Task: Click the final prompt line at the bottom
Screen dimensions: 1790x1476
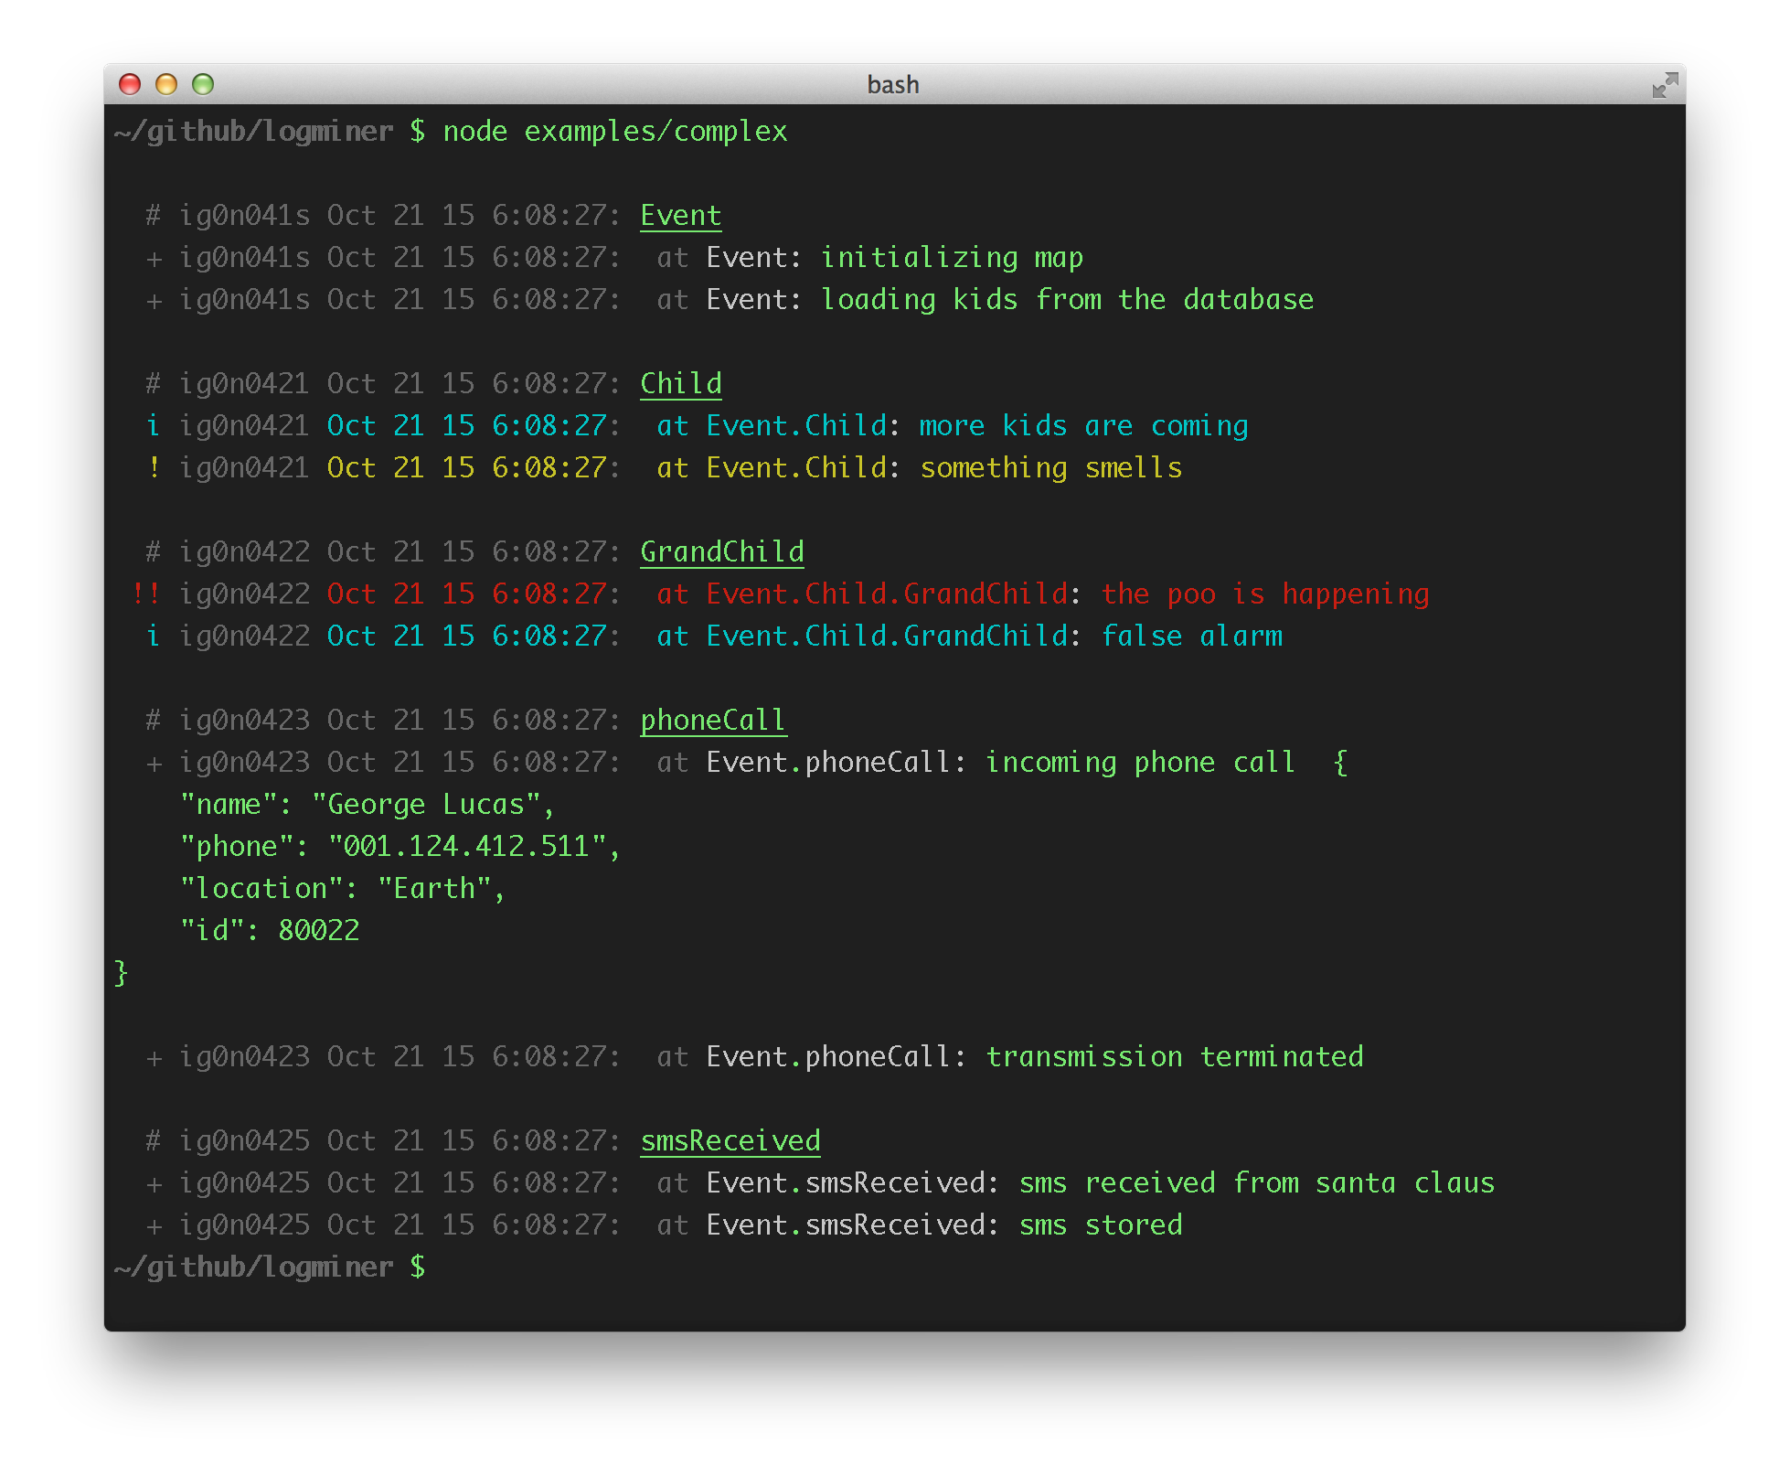Action: (270, 1267)
